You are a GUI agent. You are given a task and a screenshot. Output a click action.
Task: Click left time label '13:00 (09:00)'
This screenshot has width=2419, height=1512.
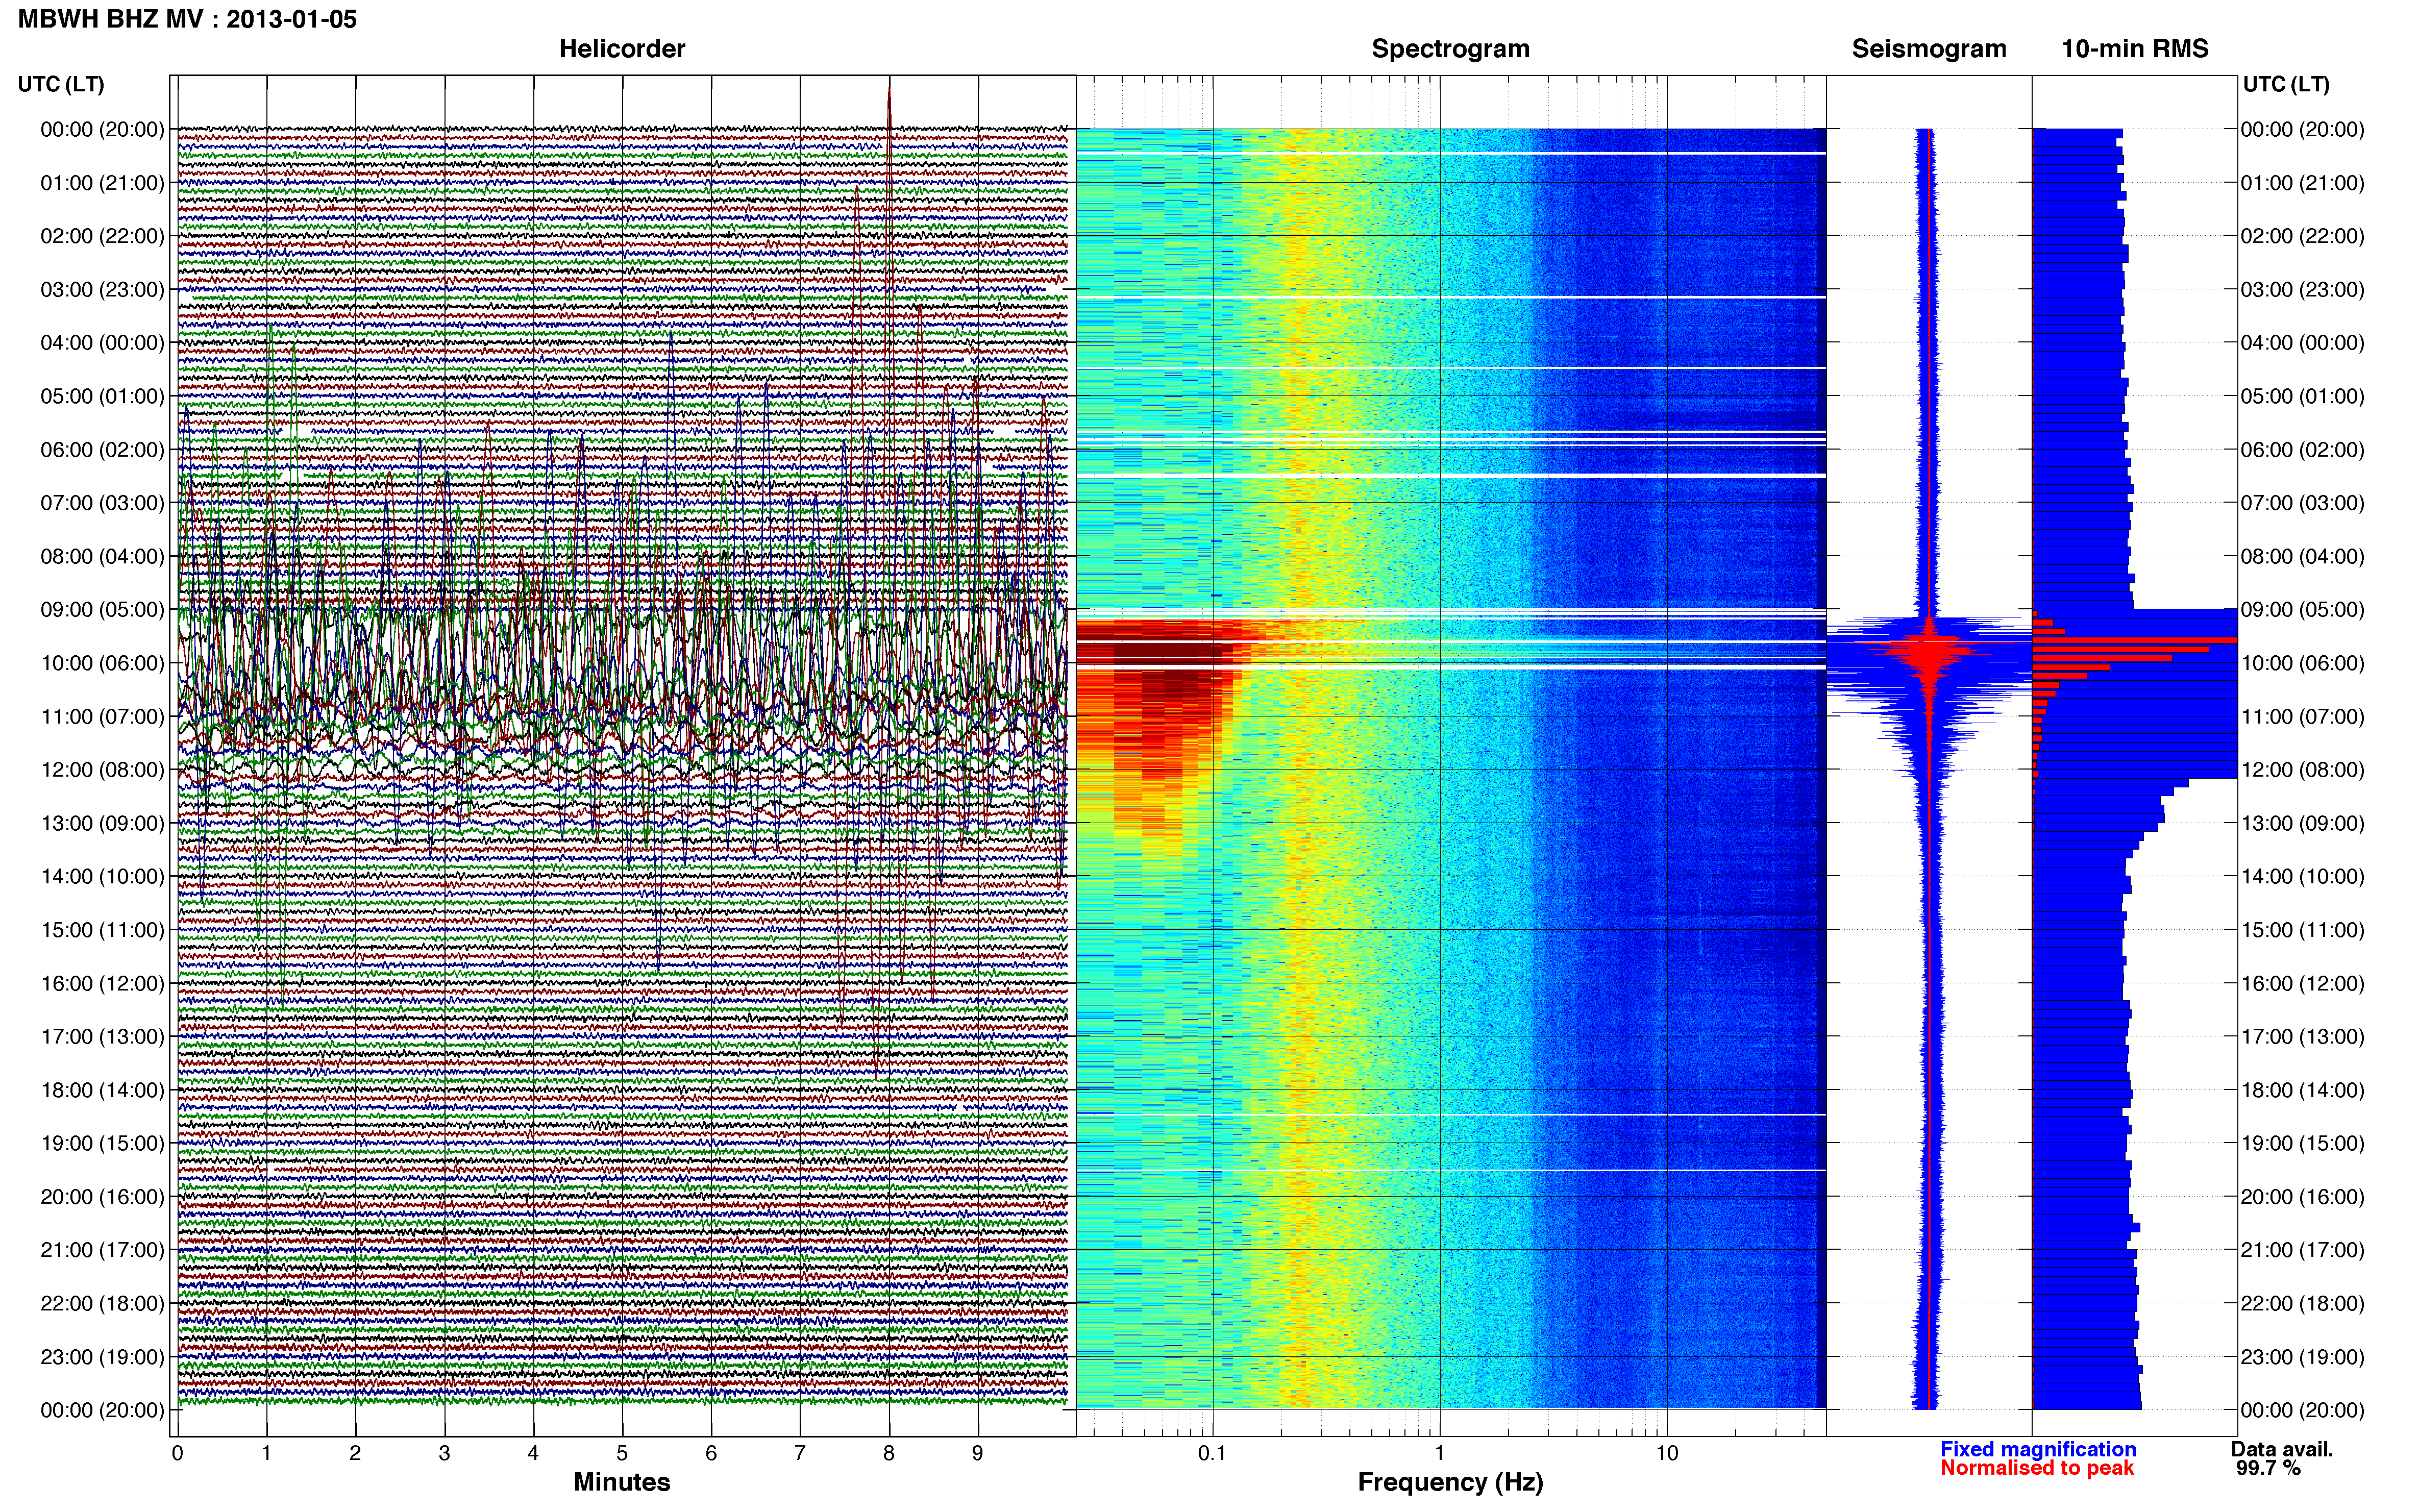[x=102, y=823]
